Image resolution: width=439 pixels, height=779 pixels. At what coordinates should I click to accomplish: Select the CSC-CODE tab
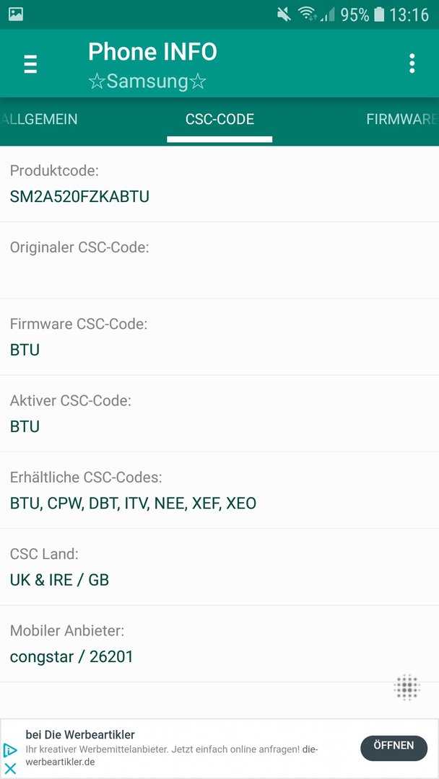(x=219, y=119)
